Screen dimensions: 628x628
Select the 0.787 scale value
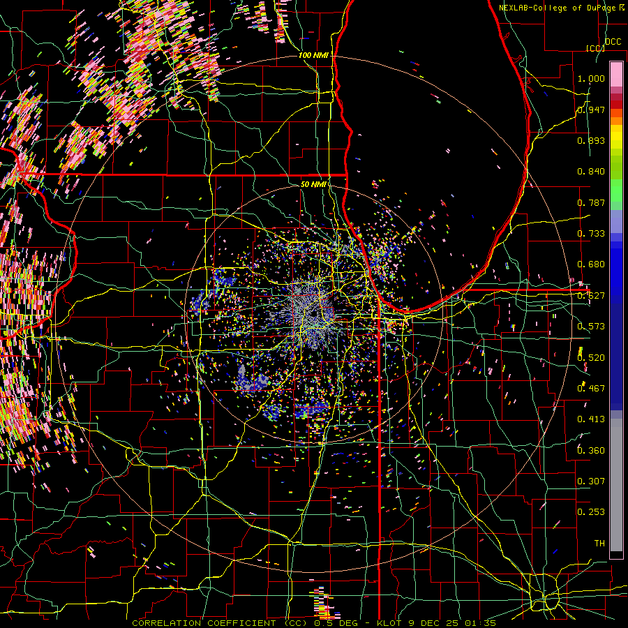coord(591,202)
